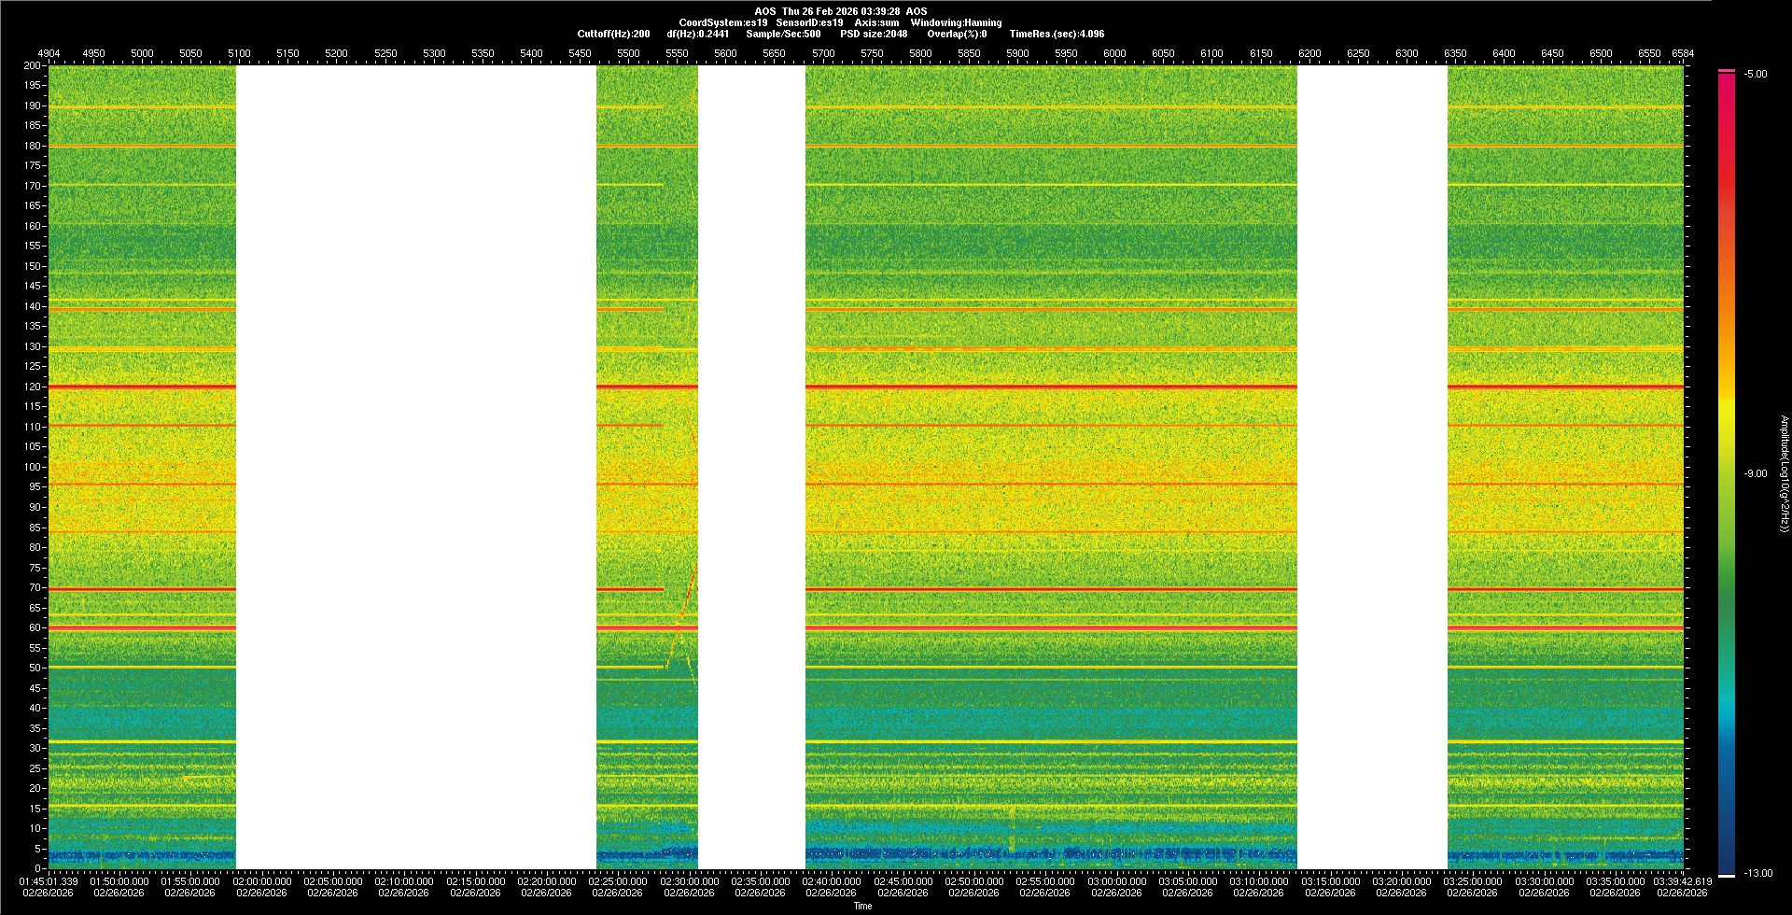Click the -9.00 colorbar scale label
Viewport: 1792px width, 915px height.
(x=1755, y=473)
